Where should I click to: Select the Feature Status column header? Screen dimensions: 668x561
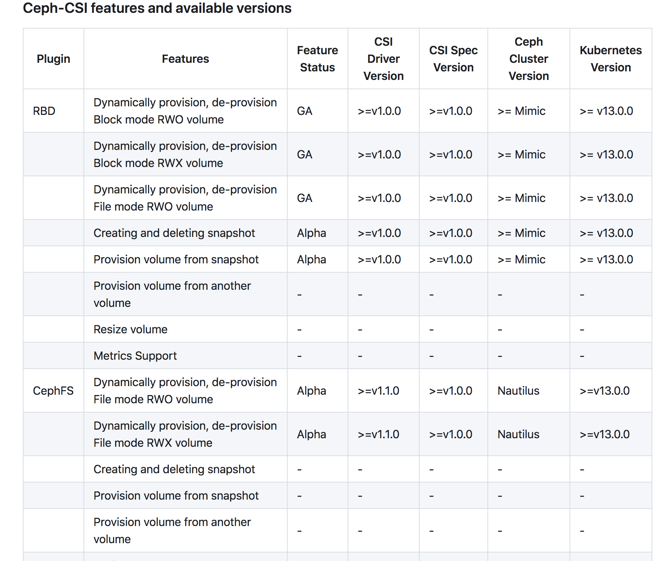pyautogui.click(x=317, y=59)
